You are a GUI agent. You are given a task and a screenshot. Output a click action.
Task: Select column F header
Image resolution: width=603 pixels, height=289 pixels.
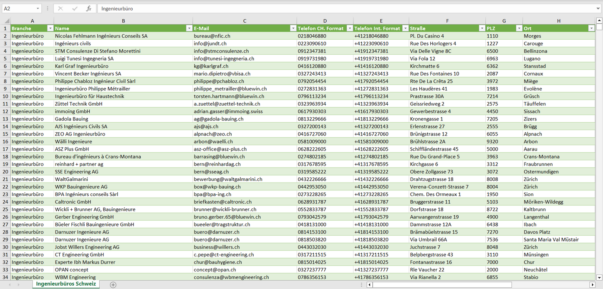point(447,21)
